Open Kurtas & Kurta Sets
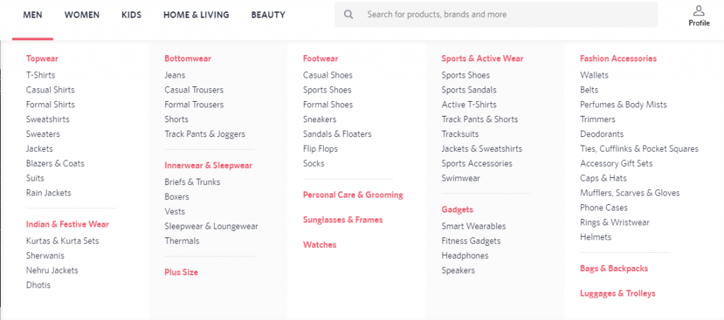 [62, 241]
